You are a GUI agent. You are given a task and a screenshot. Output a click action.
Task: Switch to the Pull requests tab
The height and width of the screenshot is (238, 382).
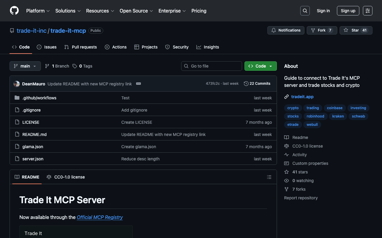(81, 47)
